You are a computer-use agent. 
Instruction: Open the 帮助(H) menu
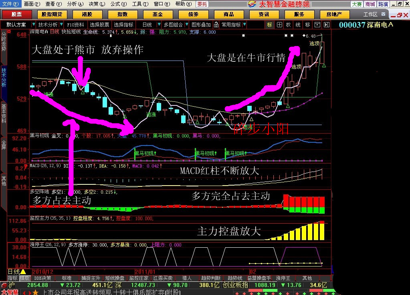[184, 4]
